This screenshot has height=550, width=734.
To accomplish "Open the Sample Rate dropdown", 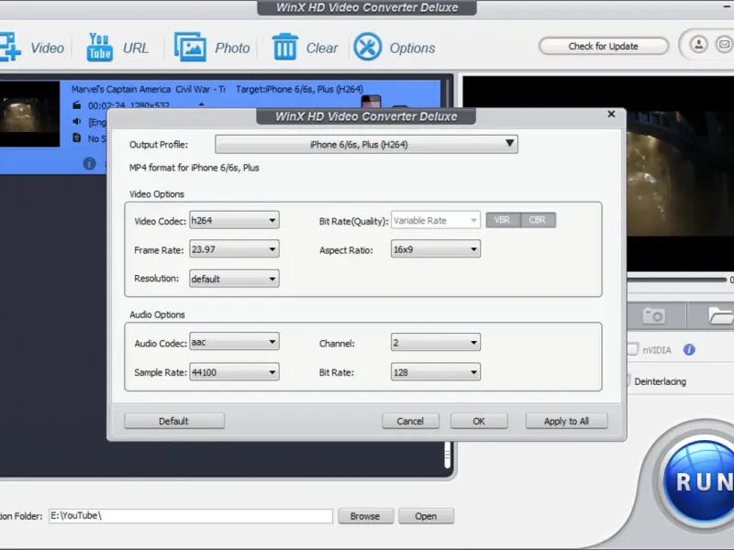I will click(234, 372).
